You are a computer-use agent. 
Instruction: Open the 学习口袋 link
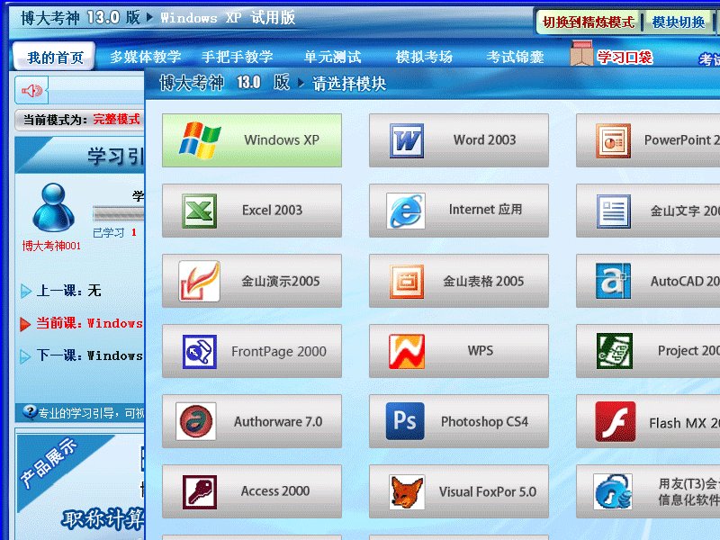624,57
